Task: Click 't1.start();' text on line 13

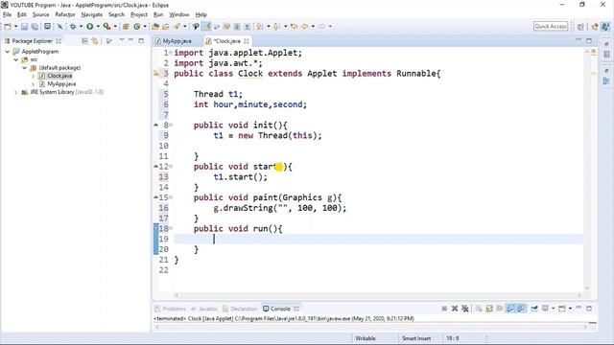Action: (x=241, y=177)
